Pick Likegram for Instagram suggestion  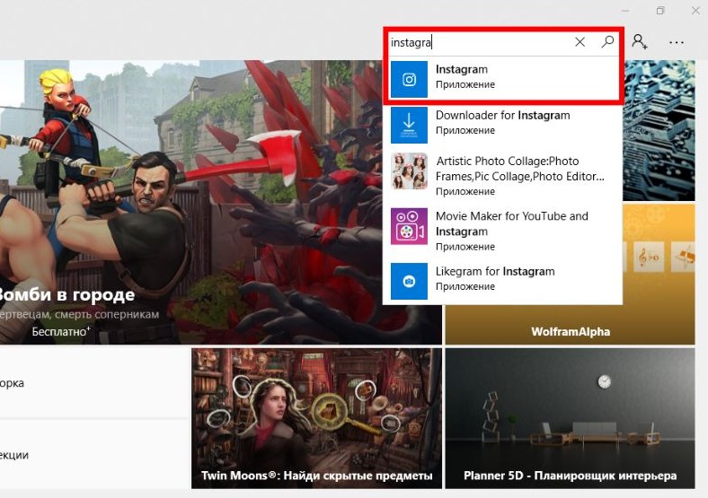(x=502, y=281)
